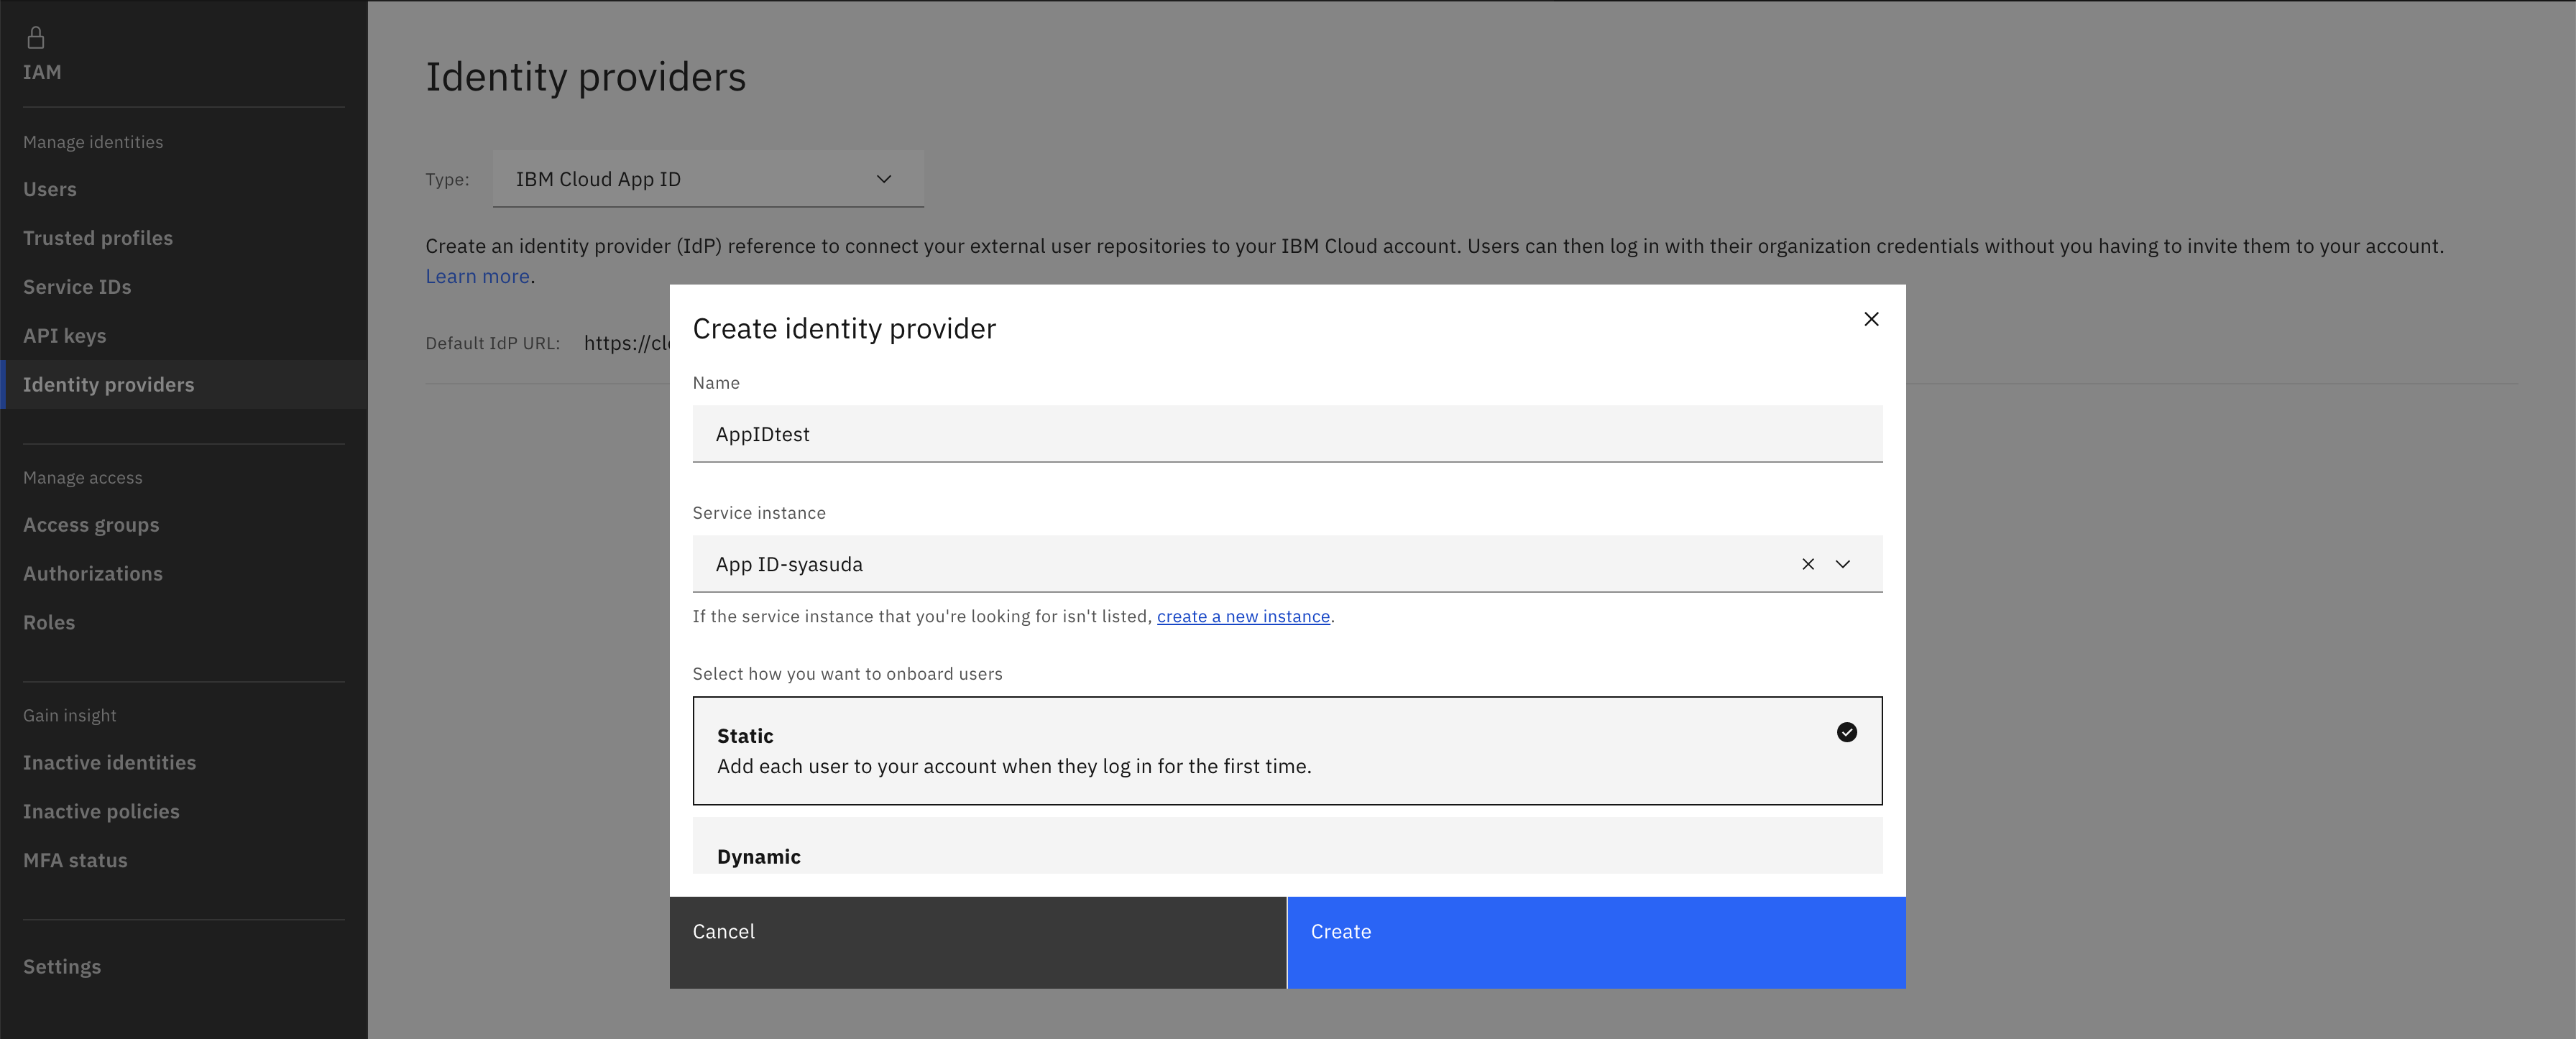Open Trusted profiles in the sidebar
This screenshot has width=2576, height=1039.
(98, 238)
